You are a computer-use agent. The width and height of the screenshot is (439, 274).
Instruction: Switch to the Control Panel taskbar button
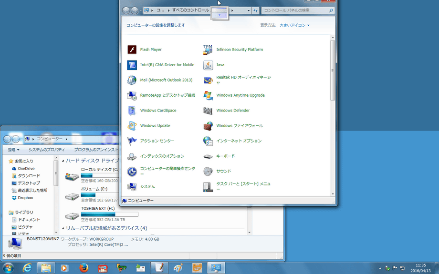click(x=216, y=268)
